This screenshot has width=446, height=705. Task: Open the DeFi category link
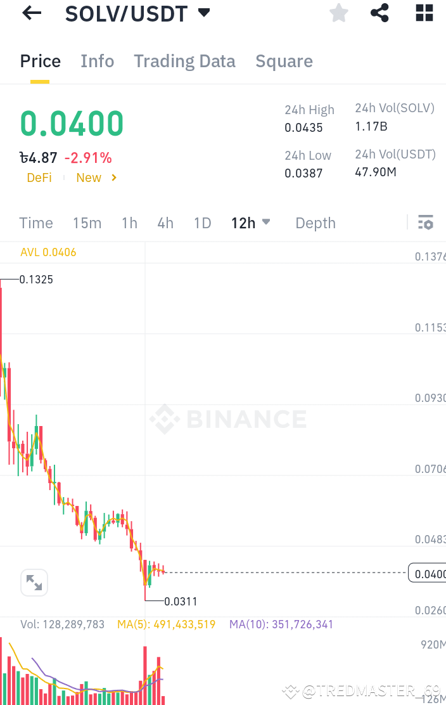click(39, 178)
